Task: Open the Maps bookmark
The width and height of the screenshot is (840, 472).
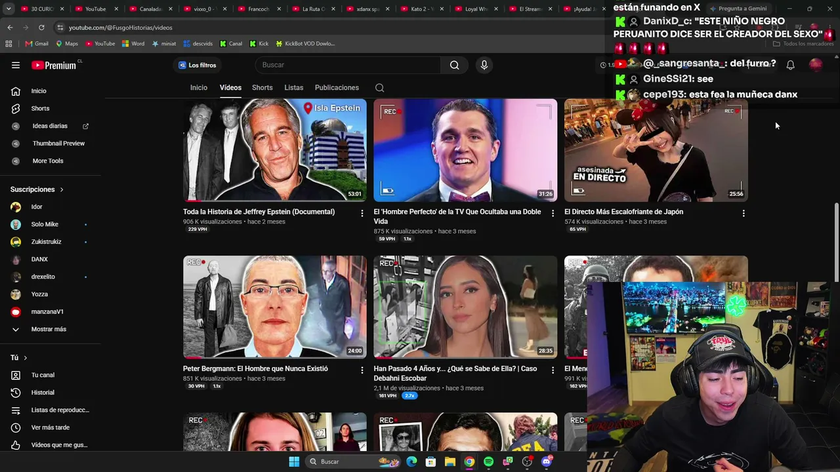Action: pos(67,44)
